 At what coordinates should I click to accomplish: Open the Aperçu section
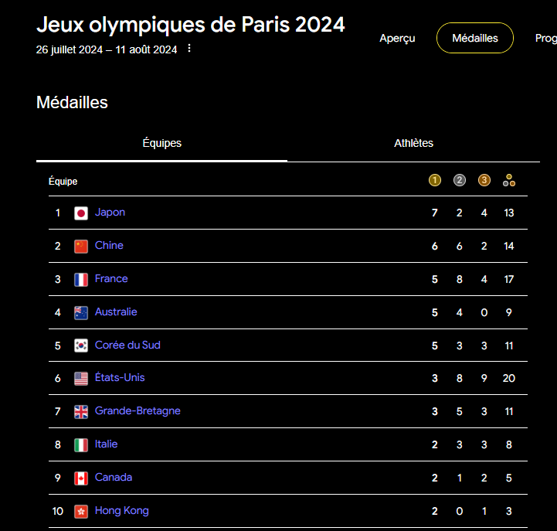[x=397, y=38]
